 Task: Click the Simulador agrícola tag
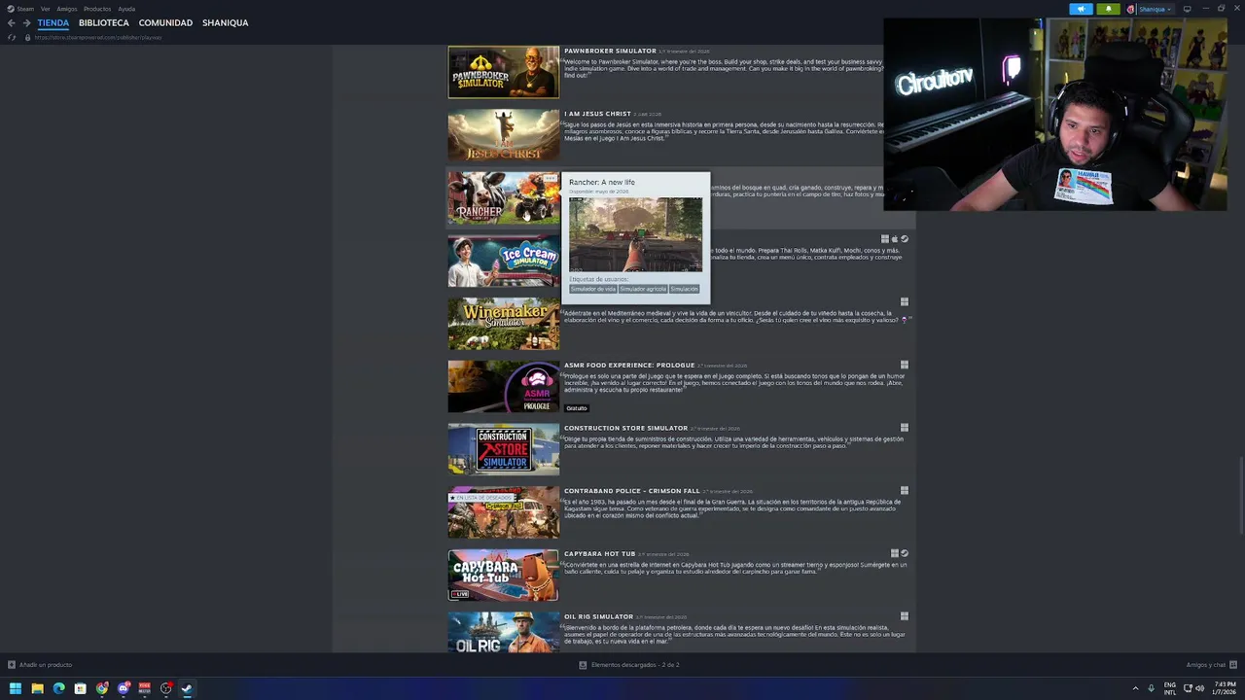click(x=643, y=289)
